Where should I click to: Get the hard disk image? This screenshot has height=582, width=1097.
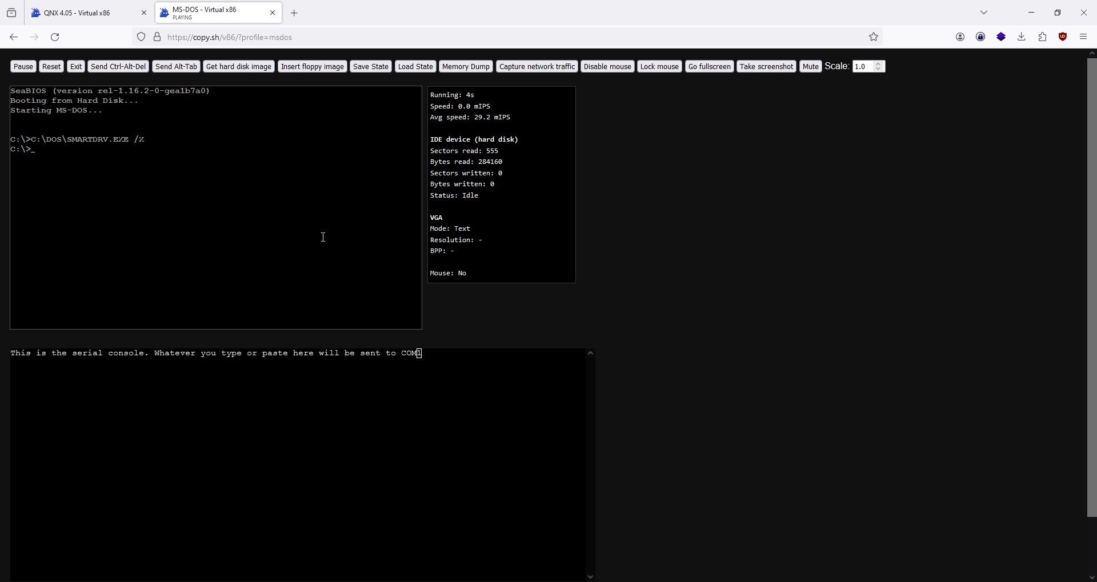tap(238, 67)
